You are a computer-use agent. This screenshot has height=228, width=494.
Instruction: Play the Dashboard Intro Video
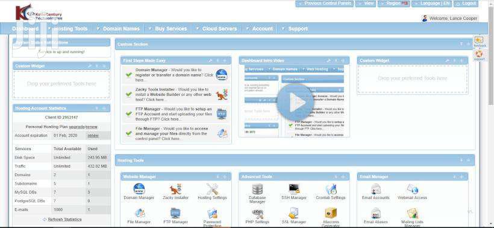click(x=296, y=103)
